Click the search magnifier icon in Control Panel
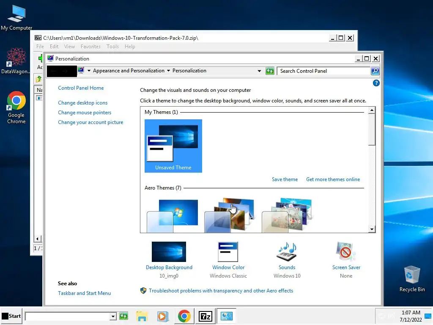The height and width of the screenshot is (325, 433). pos(375,71)
